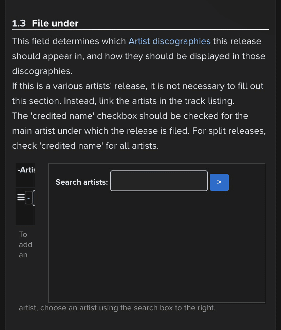Click the blue arrow search submit button
This screenshot has width=281, height=330.
(219, 182)
